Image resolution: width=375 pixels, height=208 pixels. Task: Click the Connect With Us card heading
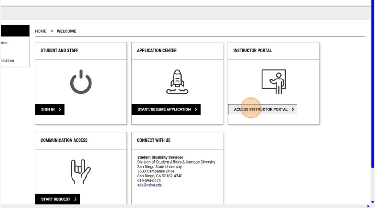(154, 140)
